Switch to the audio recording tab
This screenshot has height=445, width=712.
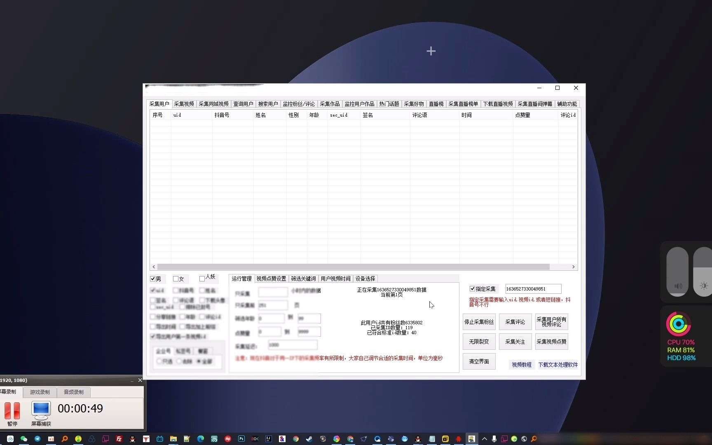coord(73,392)
